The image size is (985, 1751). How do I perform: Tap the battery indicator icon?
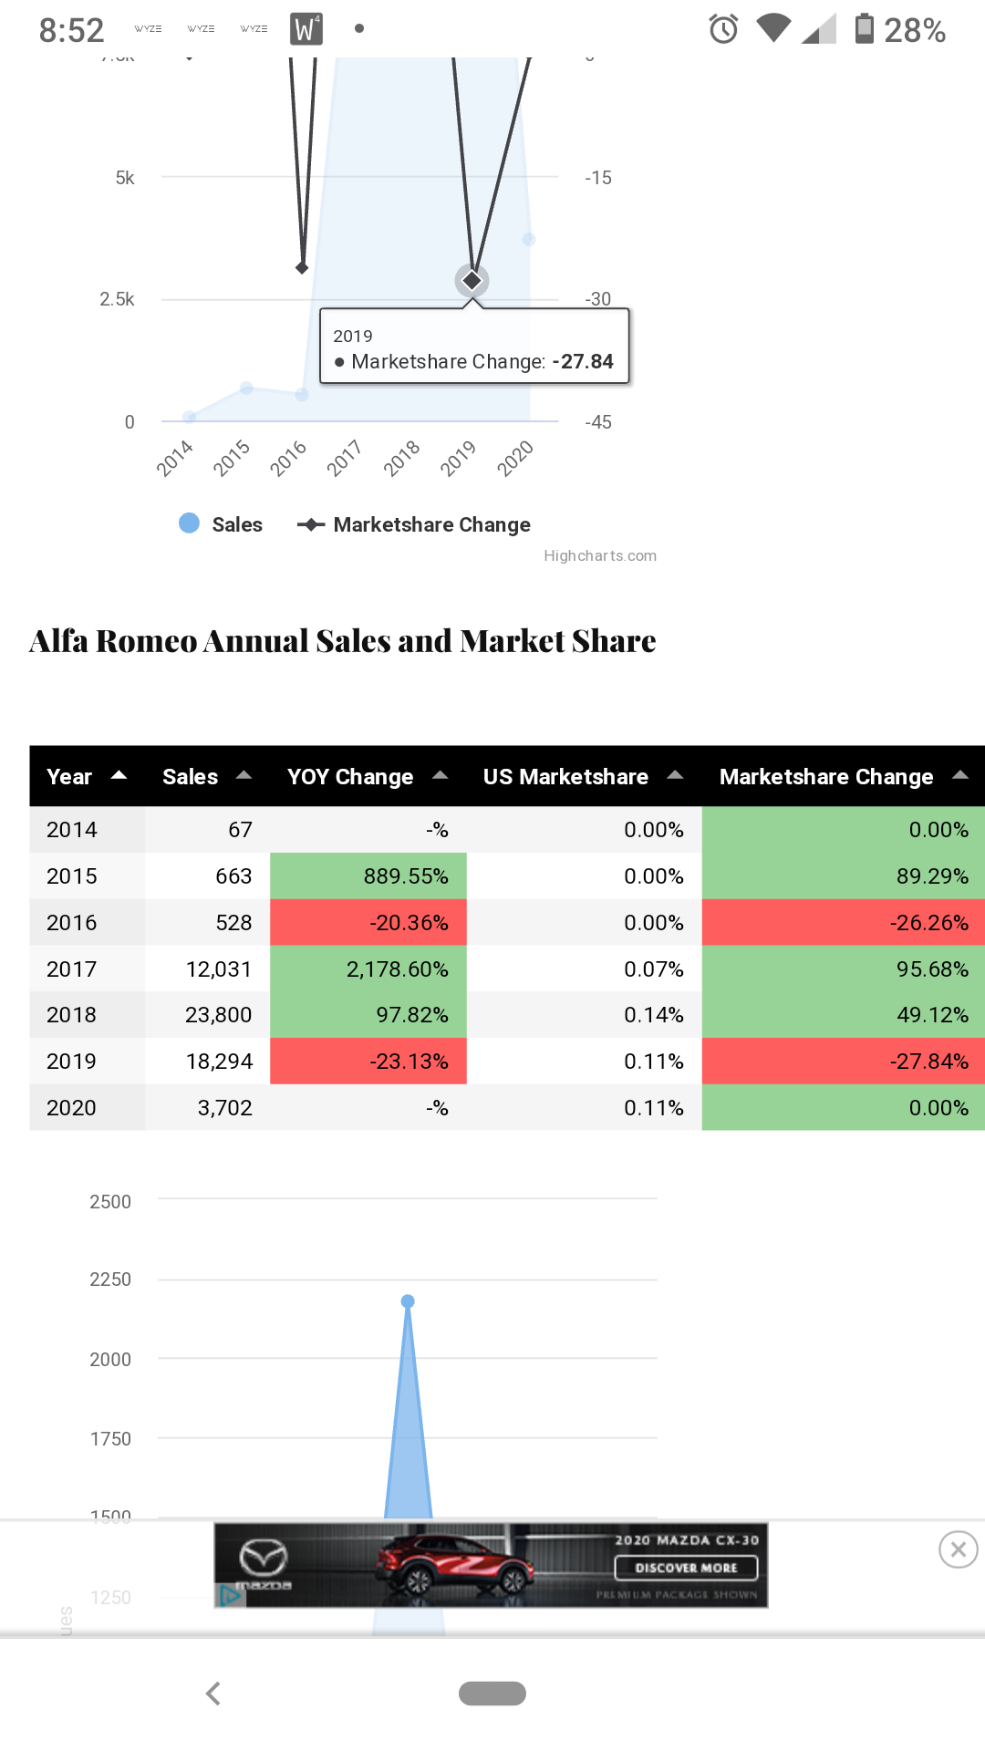click(x=864, y=28)
